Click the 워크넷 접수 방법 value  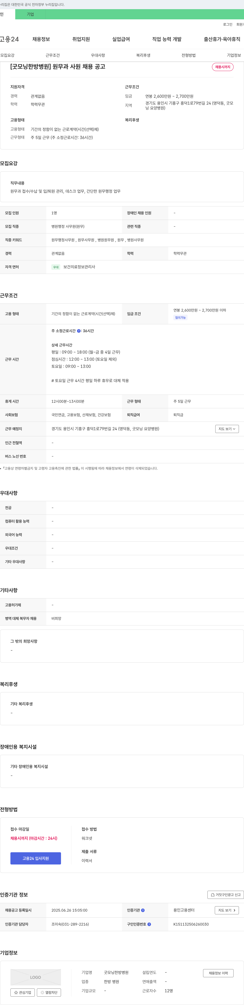87,839
